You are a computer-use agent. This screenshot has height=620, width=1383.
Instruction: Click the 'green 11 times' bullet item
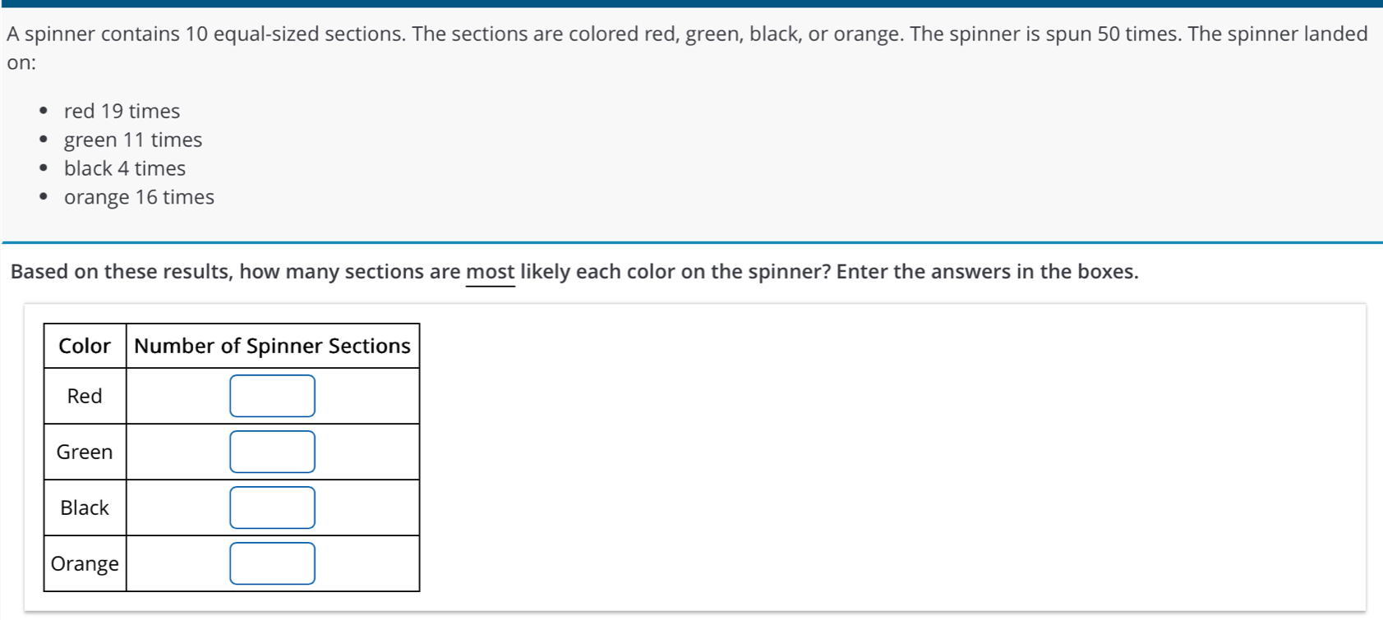(133, 140)
